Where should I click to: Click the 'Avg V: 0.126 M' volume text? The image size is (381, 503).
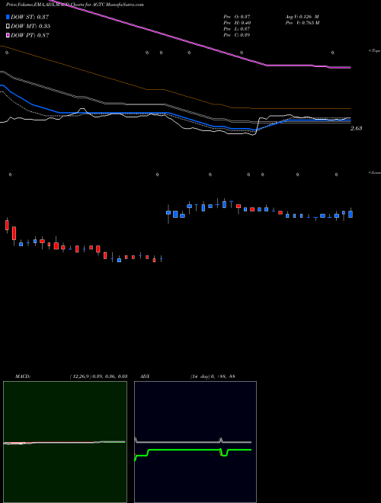(x=303, y=16)
